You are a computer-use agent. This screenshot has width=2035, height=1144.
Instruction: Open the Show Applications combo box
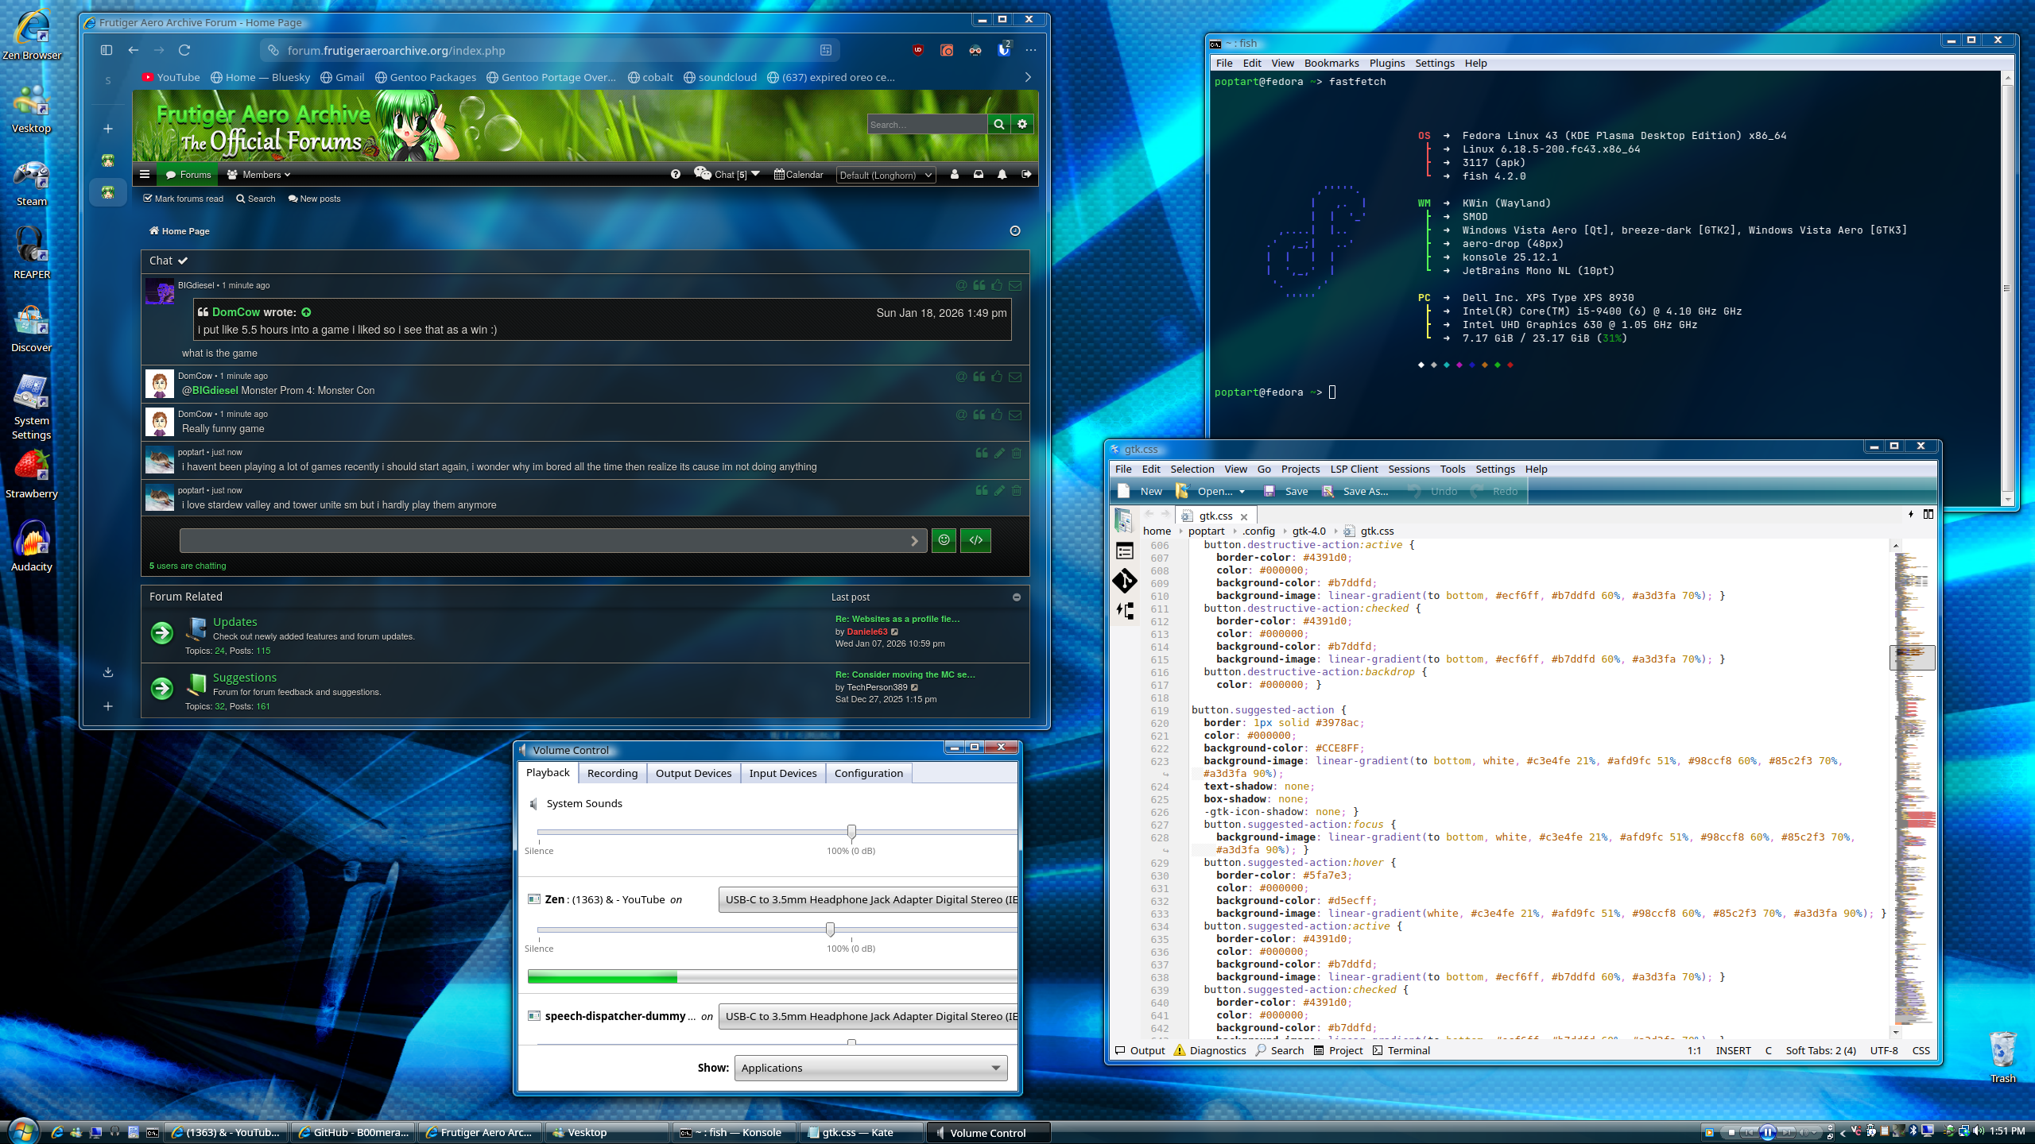[x=870, y=1068]
